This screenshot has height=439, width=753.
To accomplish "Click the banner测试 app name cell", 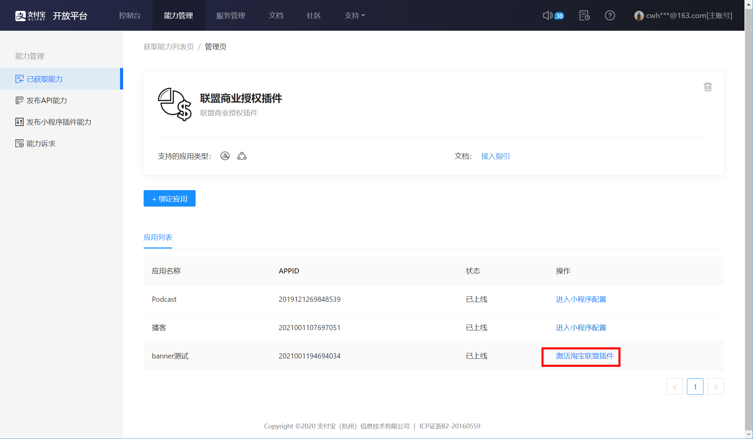I will pyautogui.click(x=170, y=356).
